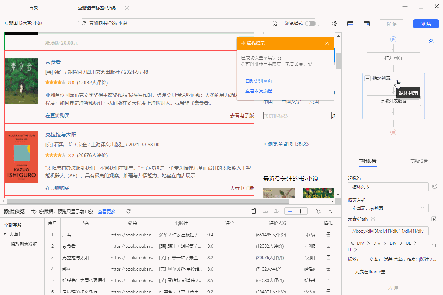Click the export data icon in preview toolbar
Screen dimensions: 443x295
[275, 211]
